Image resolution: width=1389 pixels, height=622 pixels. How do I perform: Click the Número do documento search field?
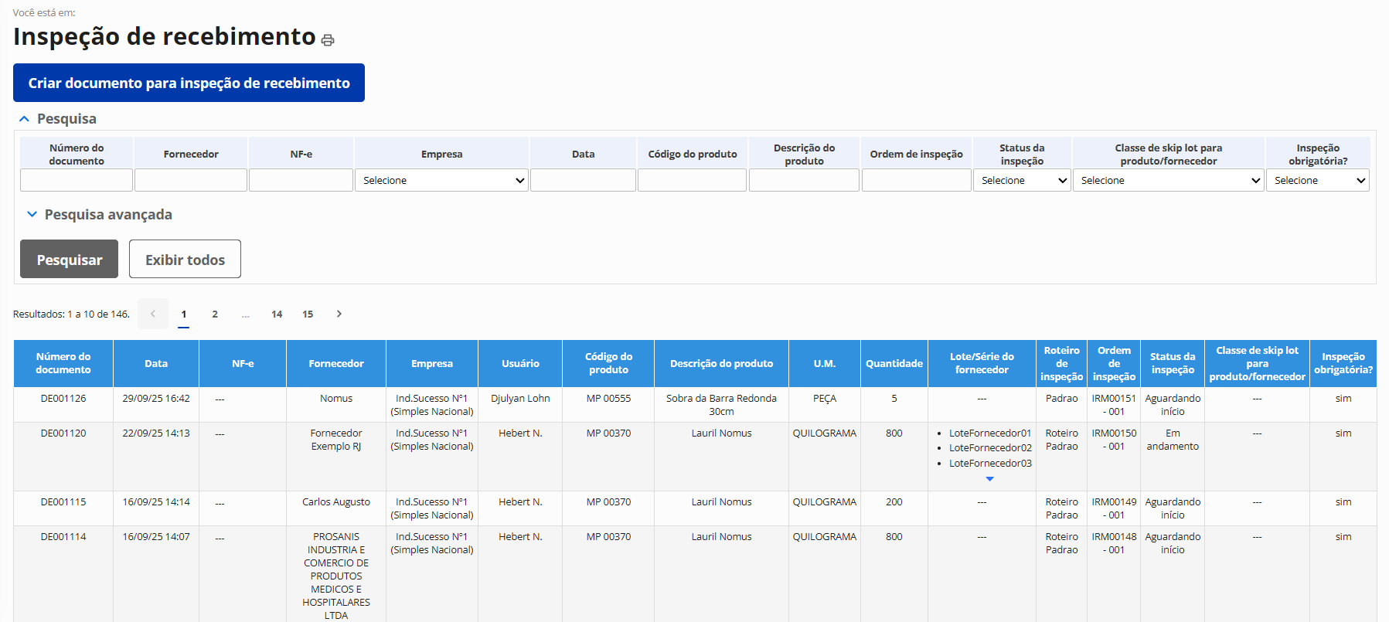point(77,180)
